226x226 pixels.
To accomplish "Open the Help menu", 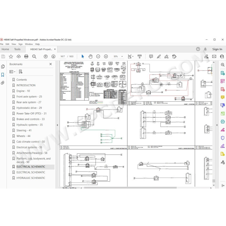I will tap(37, 44).
